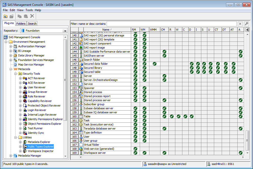Click the Secured library row icon
This screenshot has height=169, width=253.
pos(81,68)
